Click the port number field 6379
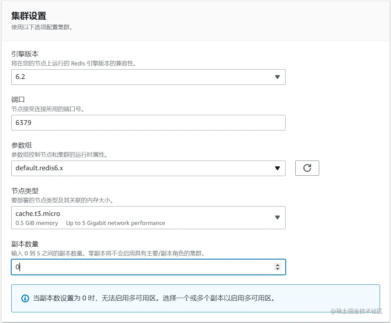 pos(148,123)
